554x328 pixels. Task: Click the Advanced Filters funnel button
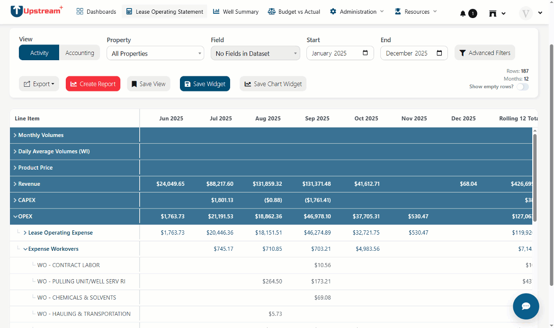pos(484,53)
